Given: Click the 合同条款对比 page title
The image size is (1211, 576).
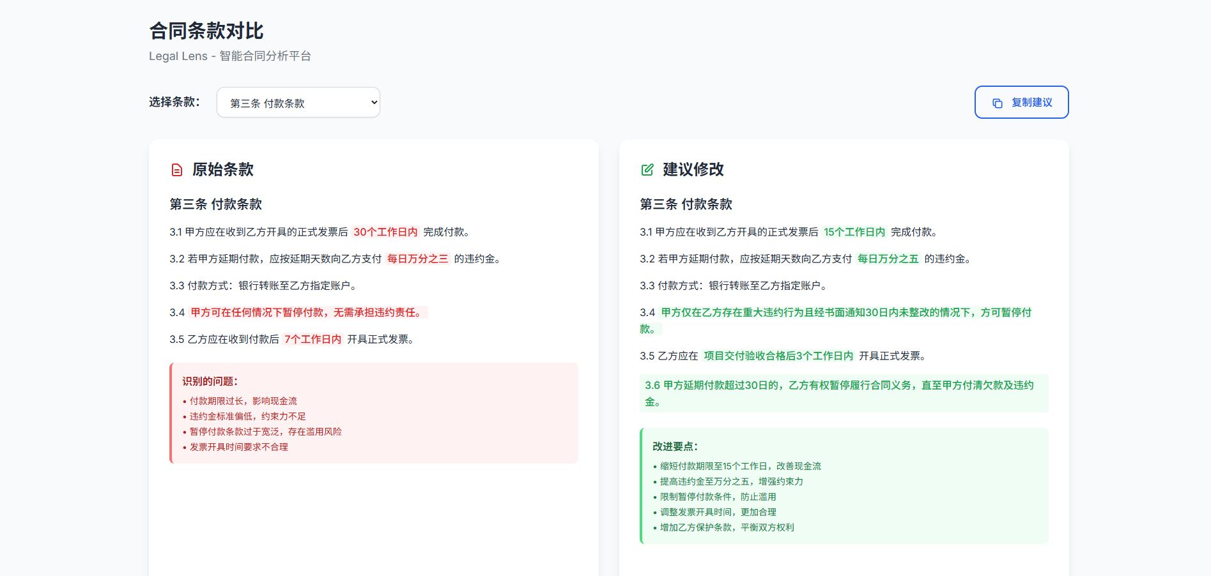Looking at the screenshot, I should [206, 31].
